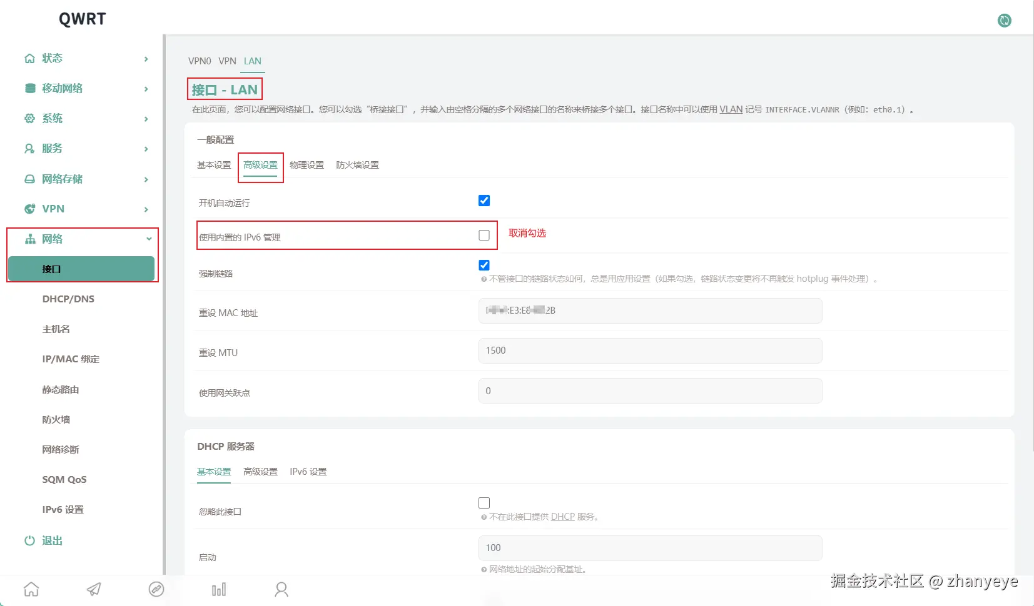Image resolution: width=1034 pixels, height=606 pixels.
Task: Click the 使用网关跃点 input field
Action: tap(650, 390)
